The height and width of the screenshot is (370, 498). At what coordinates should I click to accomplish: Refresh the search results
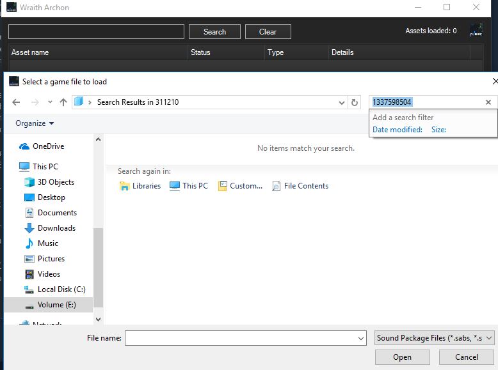tap(355, 102)
